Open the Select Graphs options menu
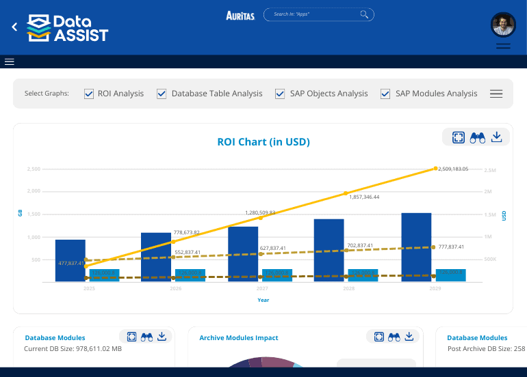Viewport: 527px width, 377px height. 496,94
